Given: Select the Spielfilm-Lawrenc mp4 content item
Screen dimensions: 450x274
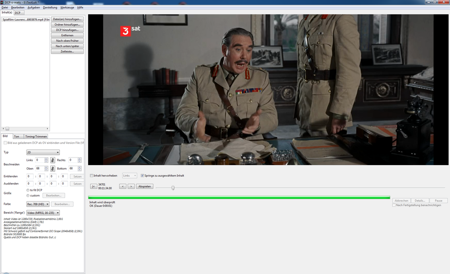Looking at the screenshot, I should 25,20.
